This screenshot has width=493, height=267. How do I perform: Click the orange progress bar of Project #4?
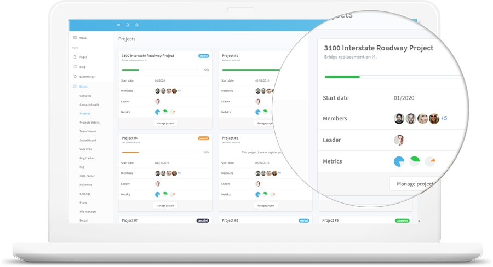click(130, 152)
